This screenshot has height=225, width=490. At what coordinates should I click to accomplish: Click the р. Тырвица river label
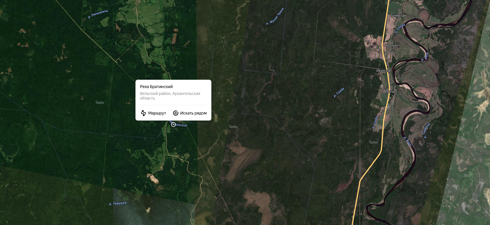pos(427,131)
